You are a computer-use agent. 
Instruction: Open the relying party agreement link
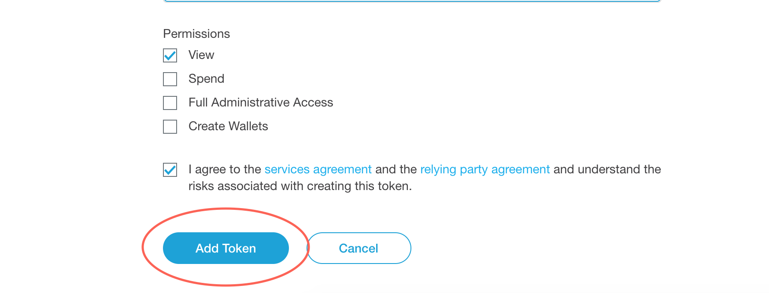pyautogui.click(x=485, y=169)
